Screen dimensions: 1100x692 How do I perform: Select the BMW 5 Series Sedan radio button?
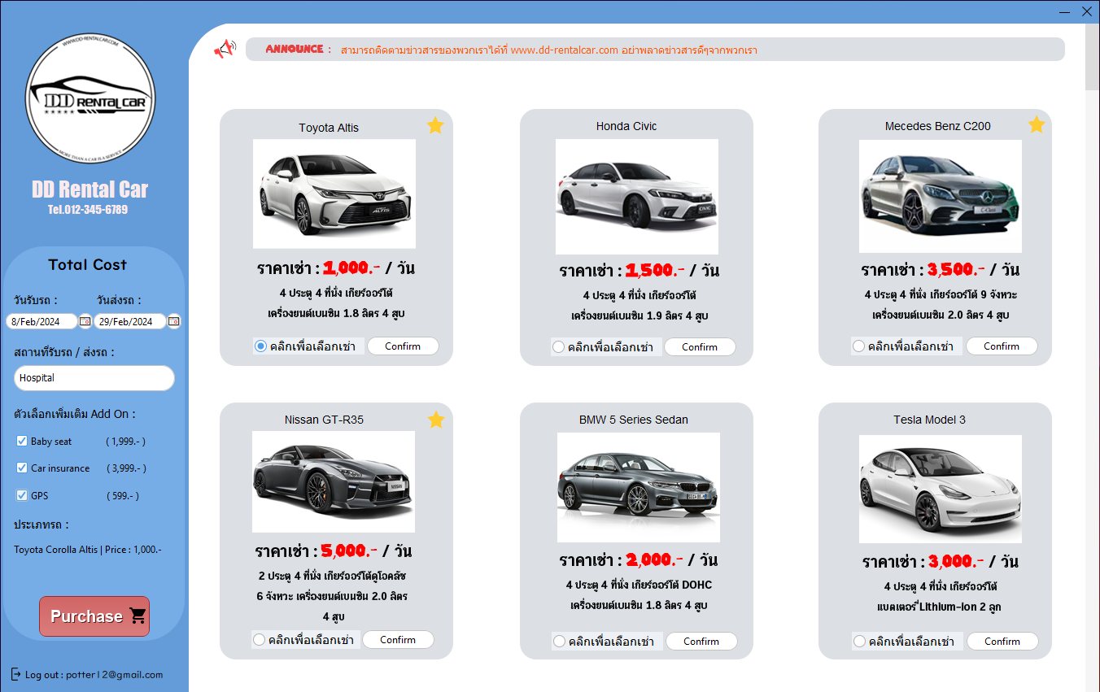559,642
